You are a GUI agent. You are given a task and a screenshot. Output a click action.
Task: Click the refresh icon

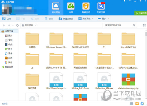(x=17, y=25)
